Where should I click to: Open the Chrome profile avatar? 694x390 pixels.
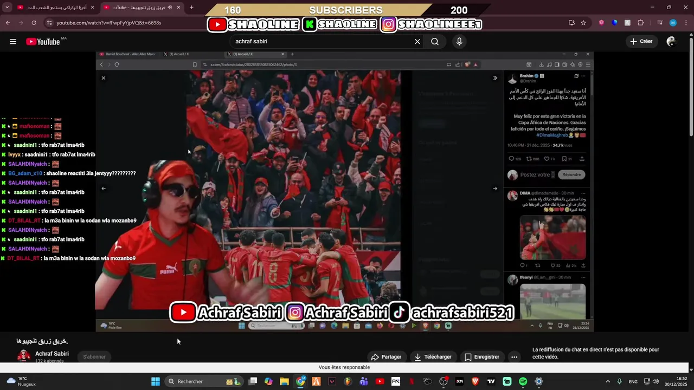click(673, 23)
